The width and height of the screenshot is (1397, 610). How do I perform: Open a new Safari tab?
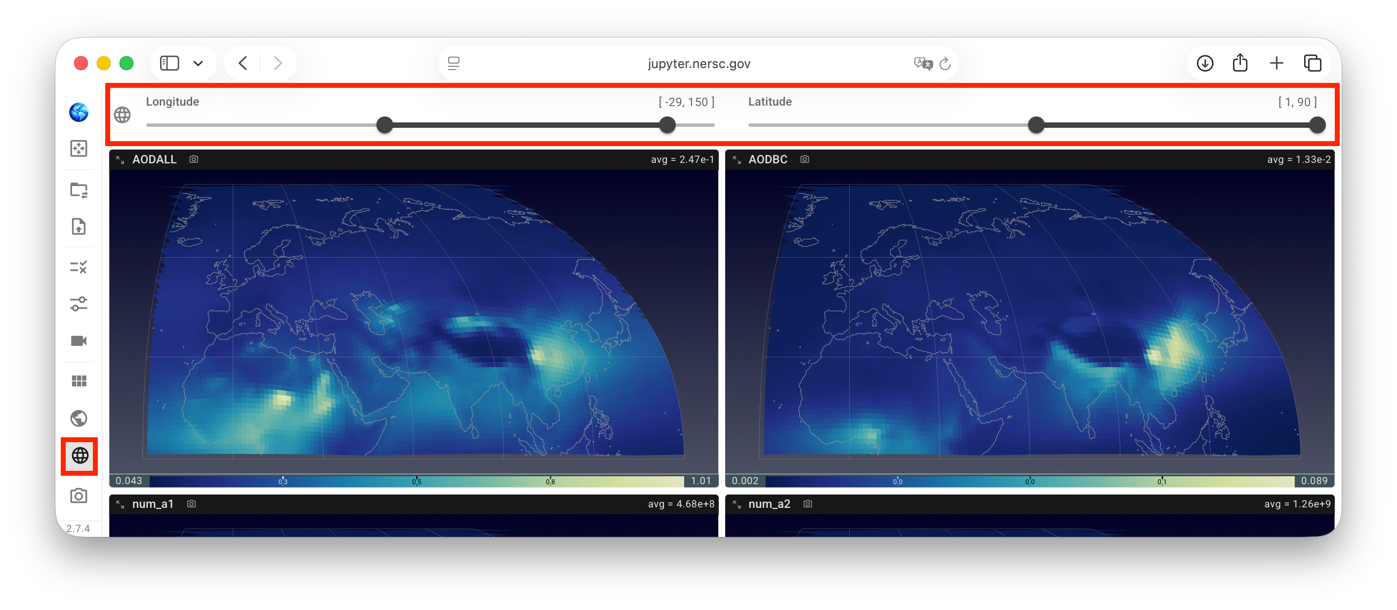pyautogui.click(x=1276, y=63)
